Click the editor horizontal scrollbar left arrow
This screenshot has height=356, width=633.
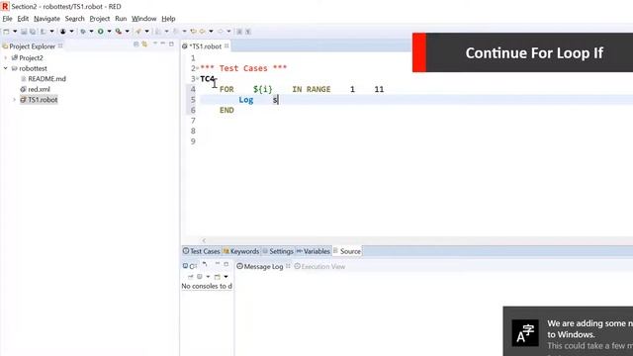pyautogui.click(x=204, y=240)
